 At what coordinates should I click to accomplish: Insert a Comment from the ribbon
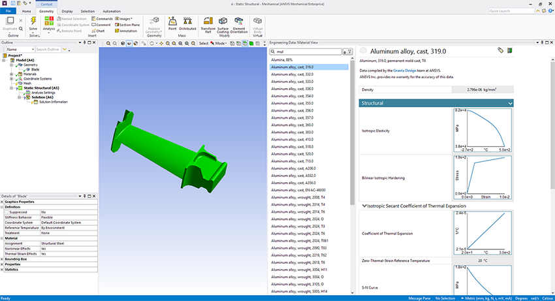[101, 25]
